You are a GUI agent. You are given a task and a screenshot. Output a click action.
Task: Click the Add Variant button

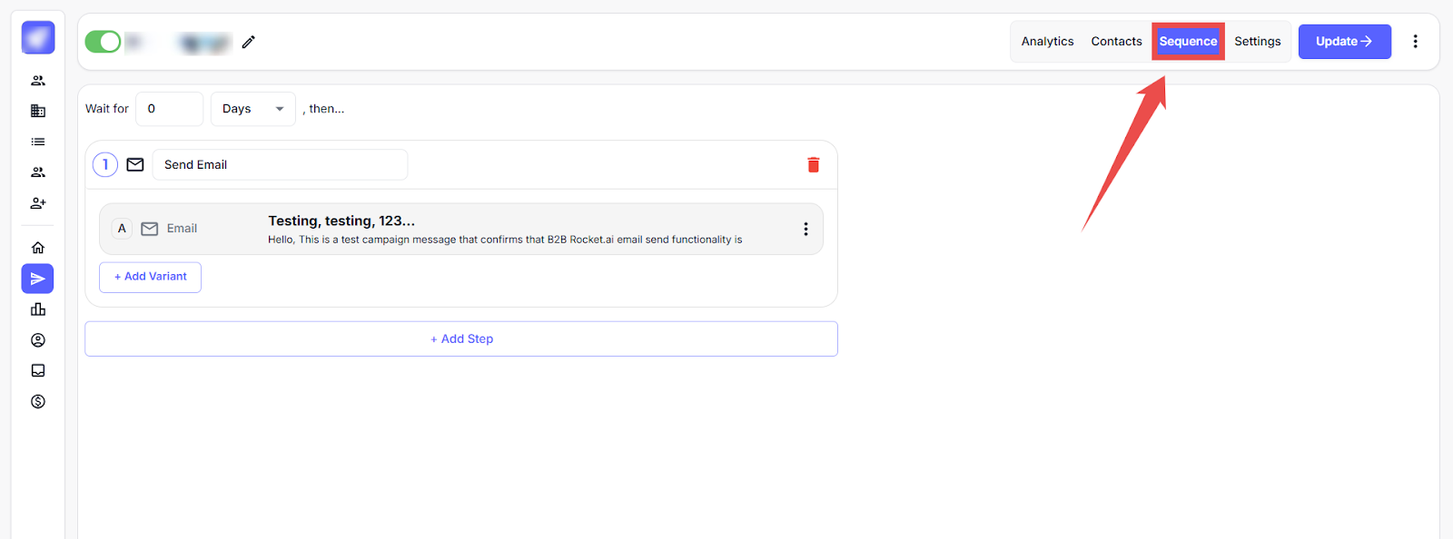point(150,277)
